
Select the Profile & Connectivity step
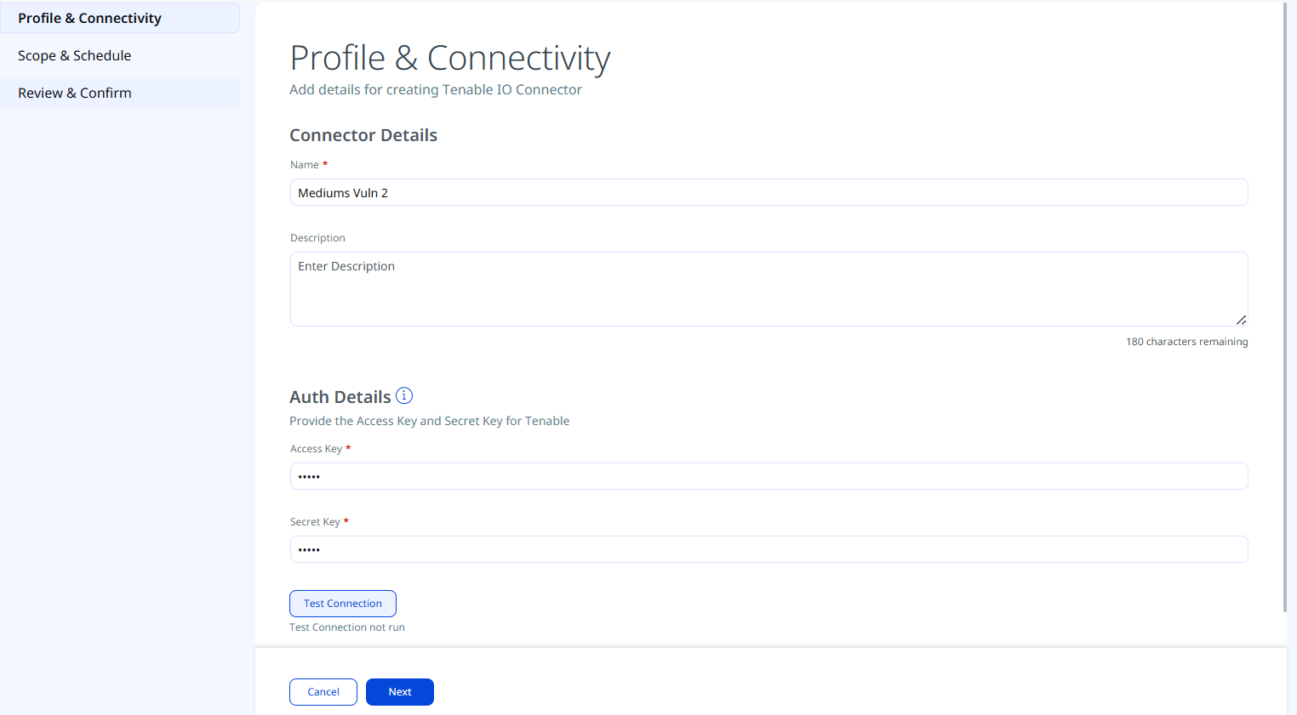point(120,18)
